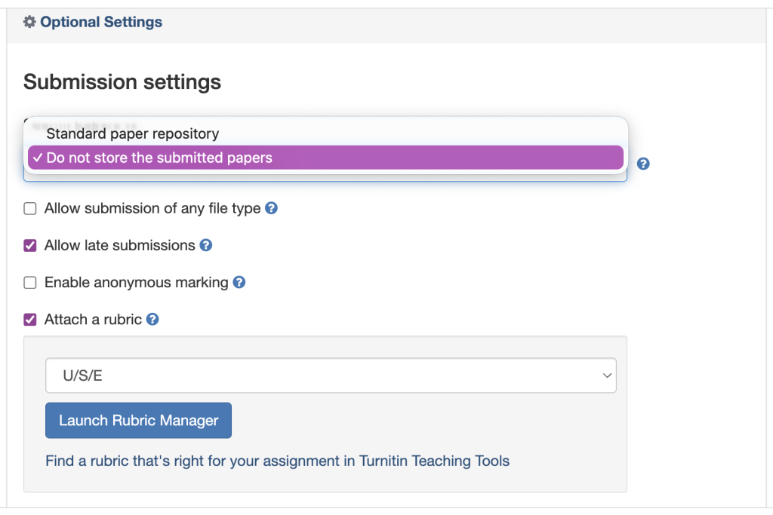Open help icon next to repository dropdown
The height and width of the screenshot is (515, 773).
pos(643,164)
